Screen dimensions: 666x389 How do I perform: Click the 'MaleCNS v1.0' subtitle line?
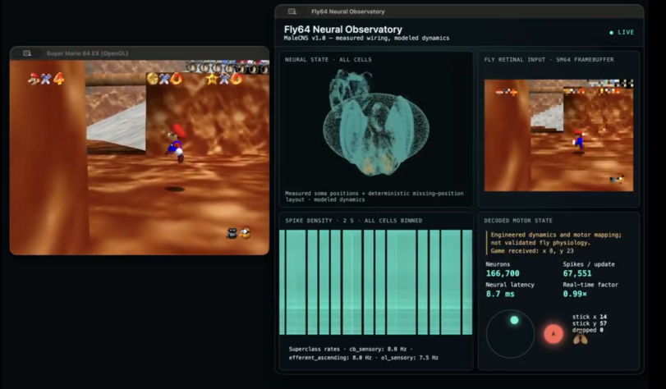(x=366, y=39)
